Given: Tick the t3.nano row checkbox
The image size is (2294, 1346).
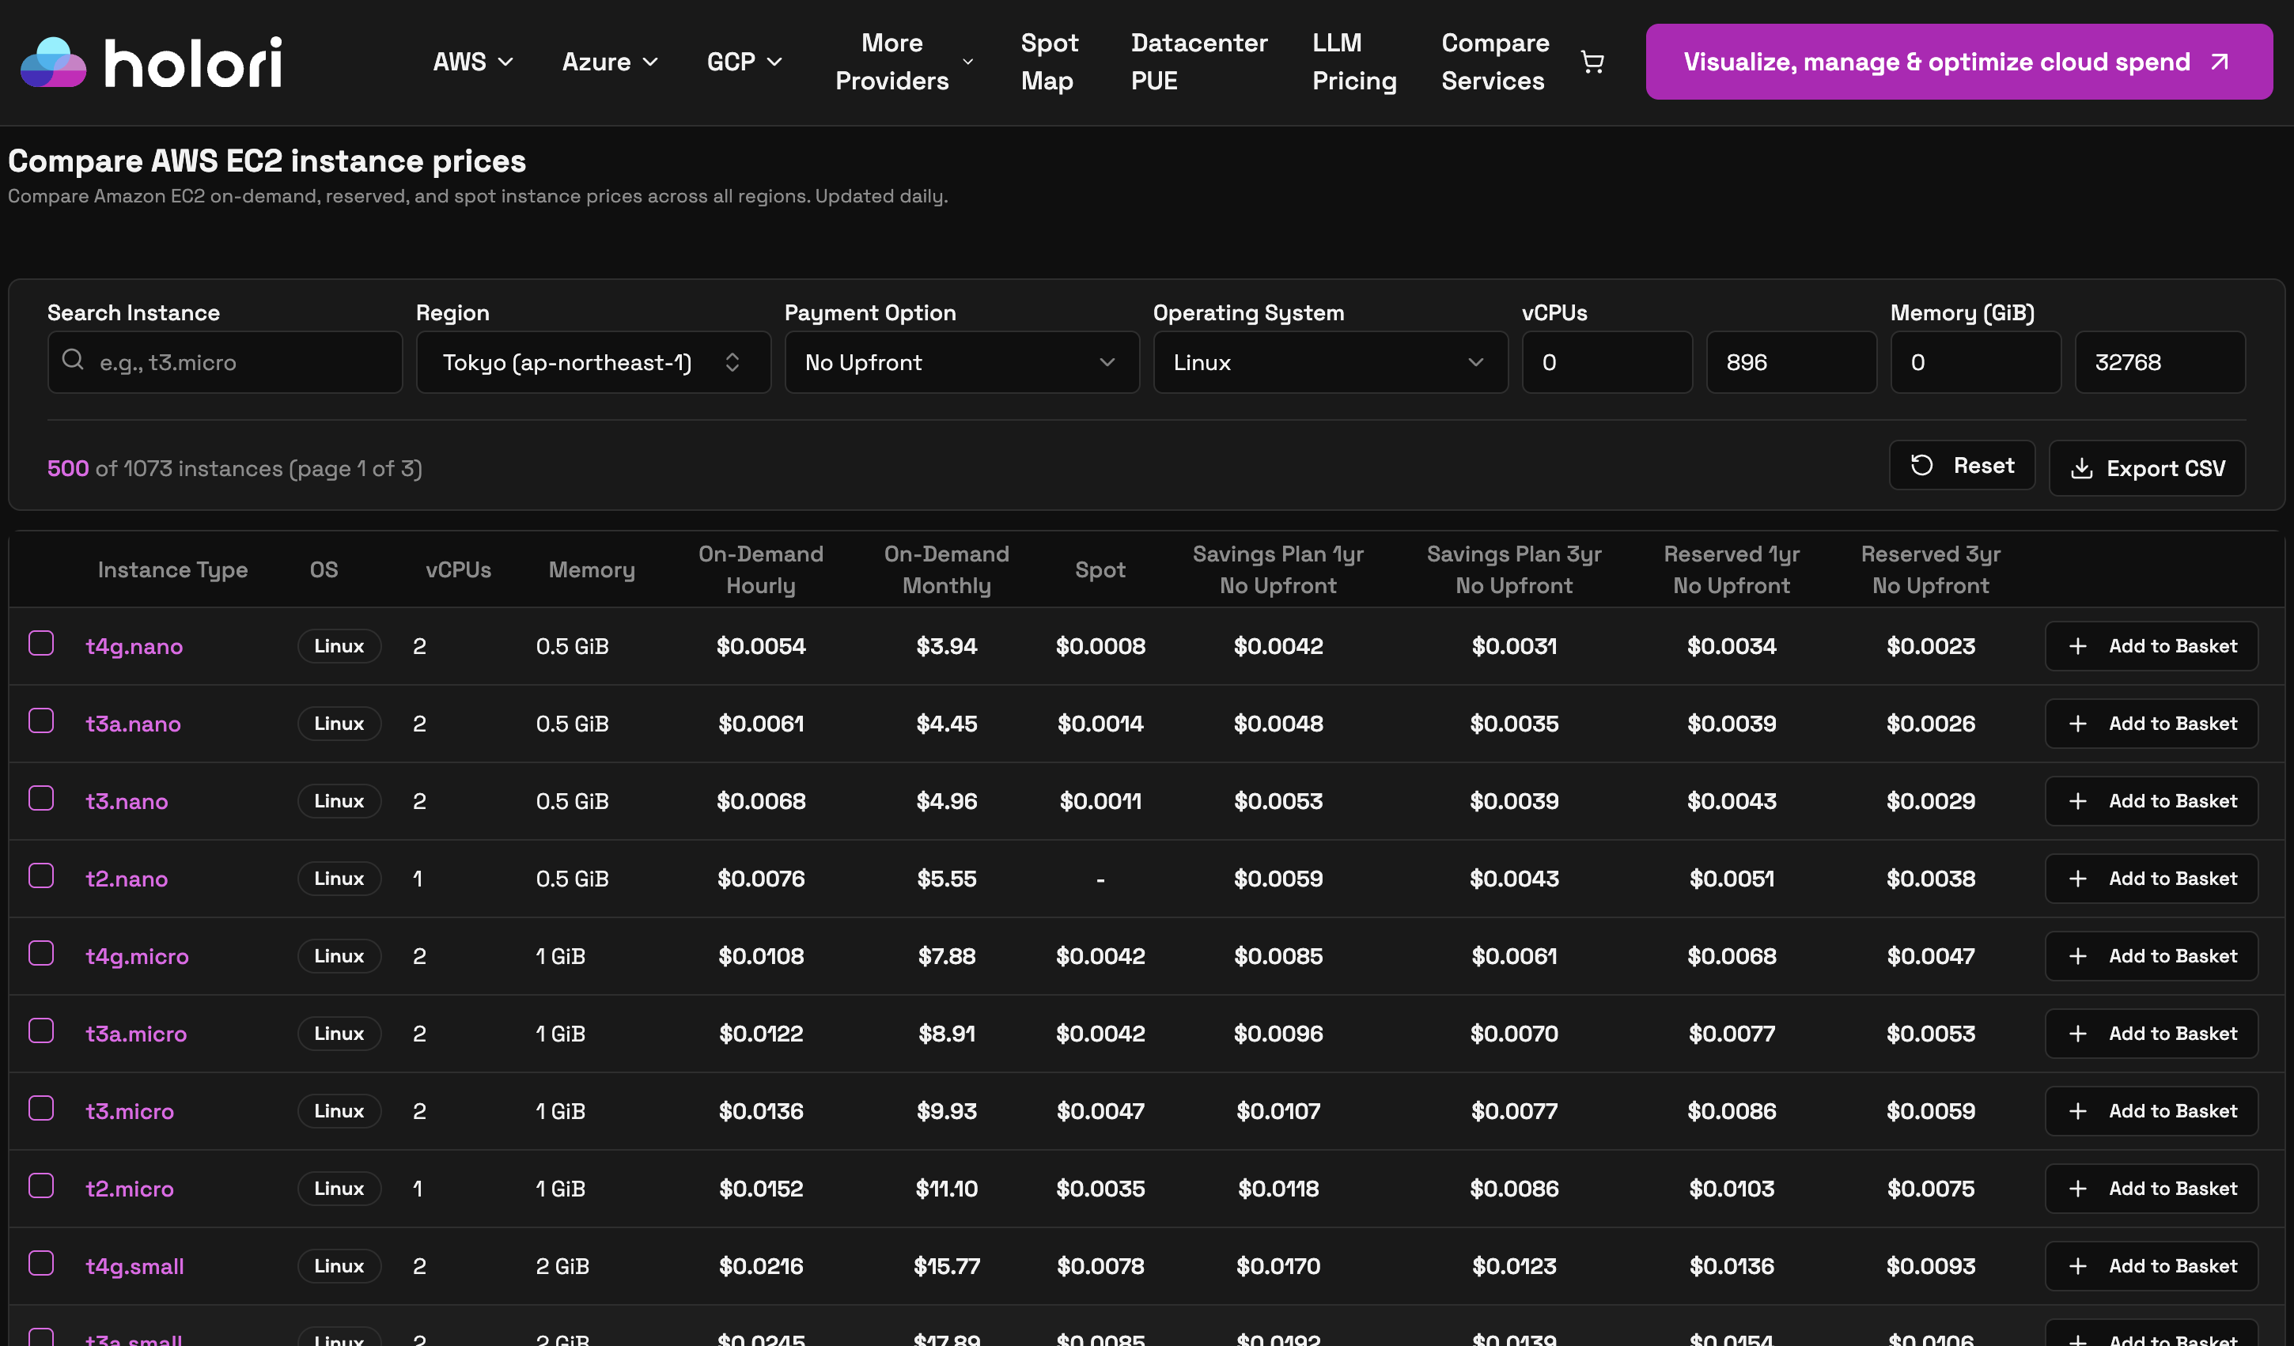Looking at the screenshot, I should click(x=41, y=798).
